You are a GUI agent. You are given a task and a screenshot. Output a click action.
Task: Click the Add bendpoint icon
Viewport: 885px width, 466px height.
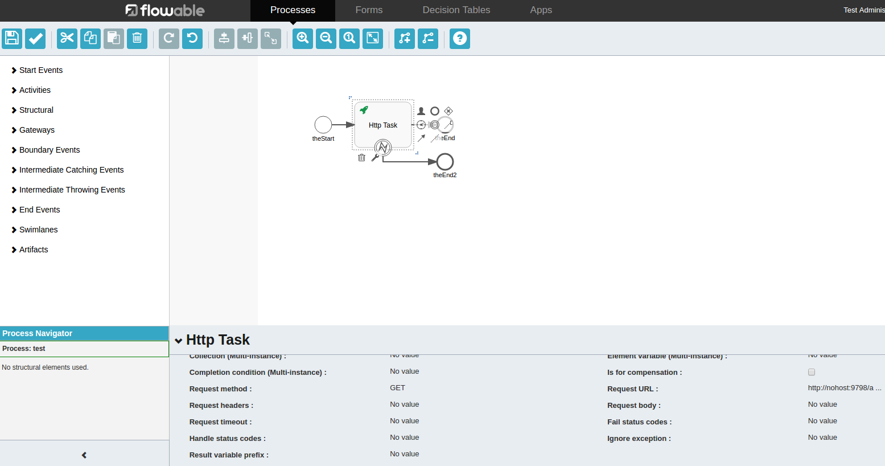click(405, 39)
